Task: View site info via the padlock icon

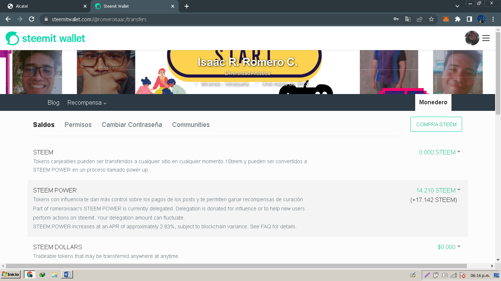Action: pos(46,19)
